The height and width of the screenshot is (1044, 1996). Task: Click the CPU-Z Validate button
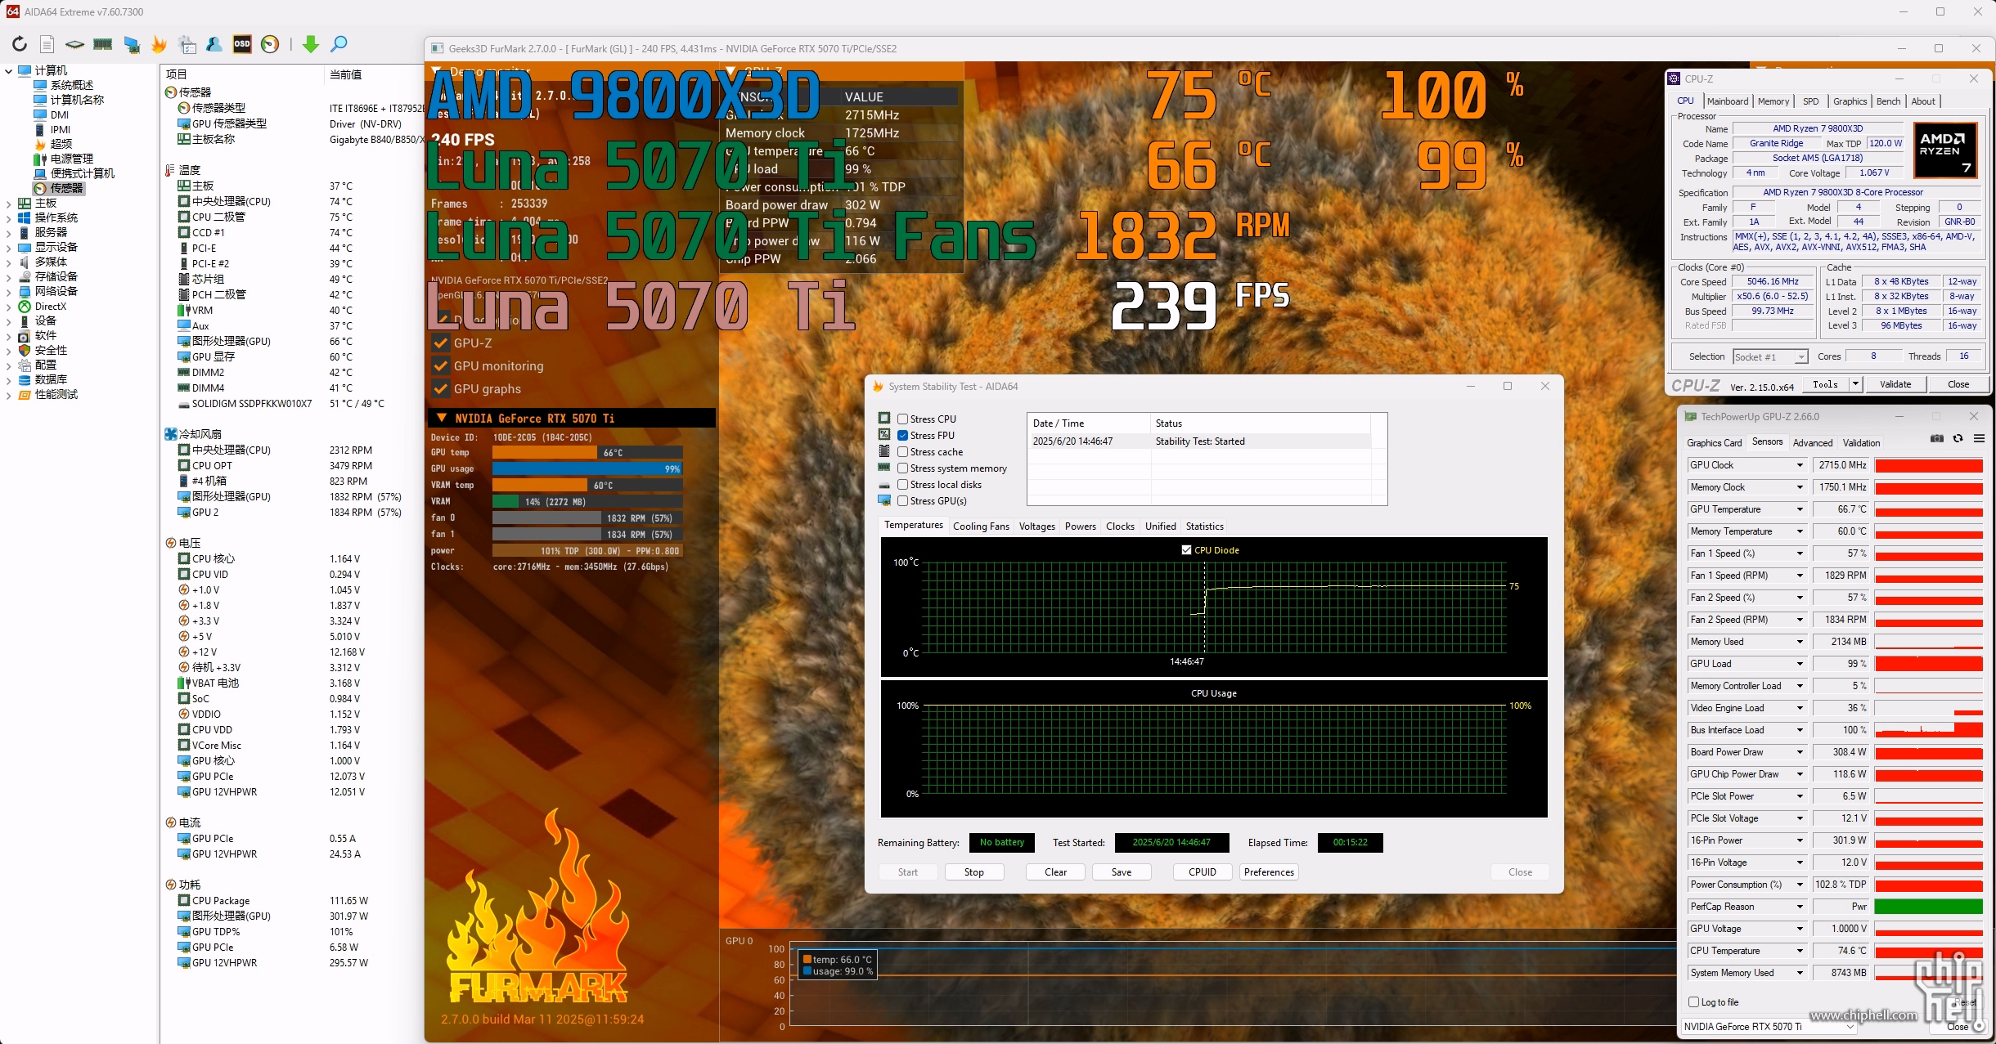coord(1895,384)
